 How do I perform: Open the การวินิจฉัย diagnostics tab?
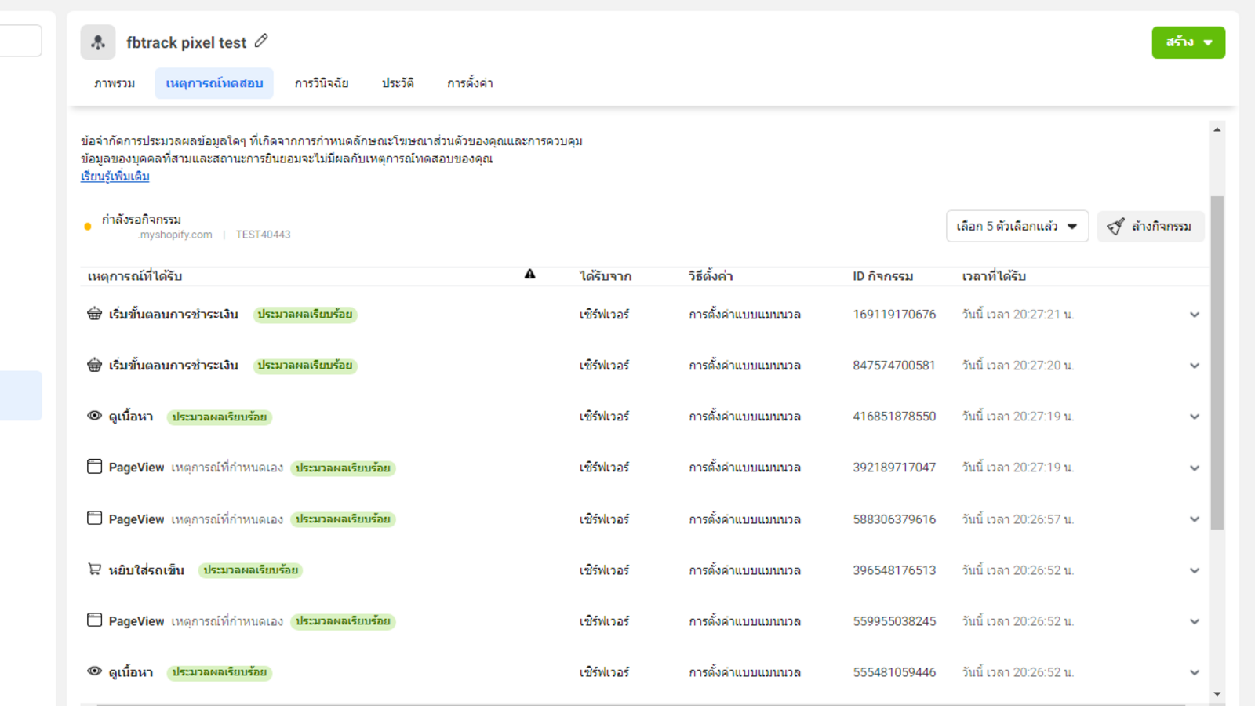click(322, 83)
